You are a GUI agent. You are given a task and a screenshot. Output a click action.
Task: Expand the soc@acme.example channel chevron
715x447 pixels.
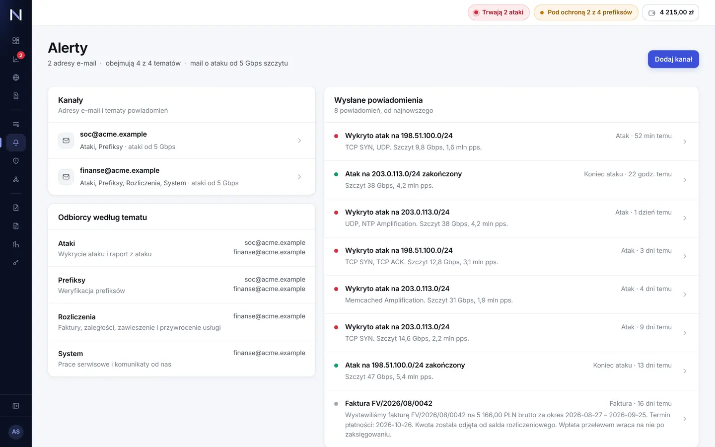299,141
